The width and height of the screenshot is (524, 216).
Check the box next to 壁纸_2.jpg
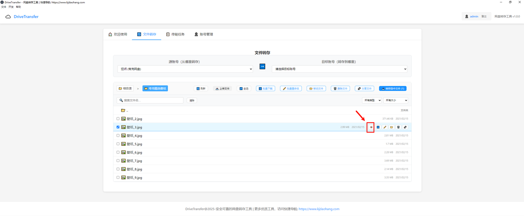click(118, 119)
